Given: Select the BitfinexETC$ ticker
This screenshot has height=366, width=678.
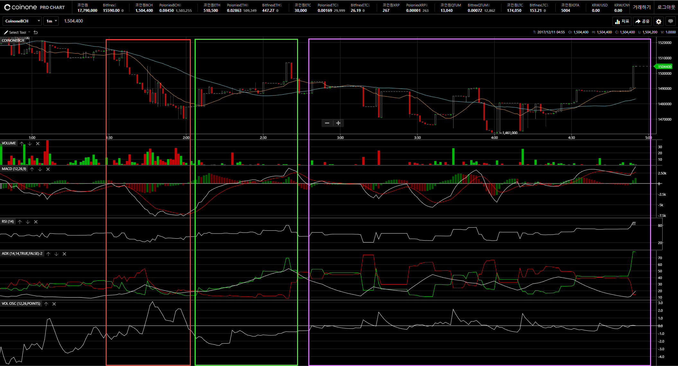Looking at the screenshot, I should click(360, 8).
